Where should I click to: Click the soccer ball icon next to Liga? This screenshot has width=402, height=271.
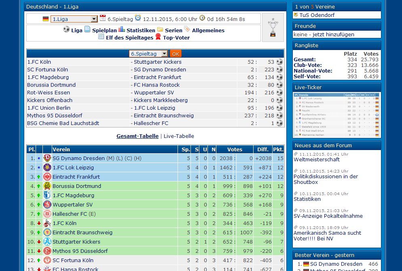point(66,29)
